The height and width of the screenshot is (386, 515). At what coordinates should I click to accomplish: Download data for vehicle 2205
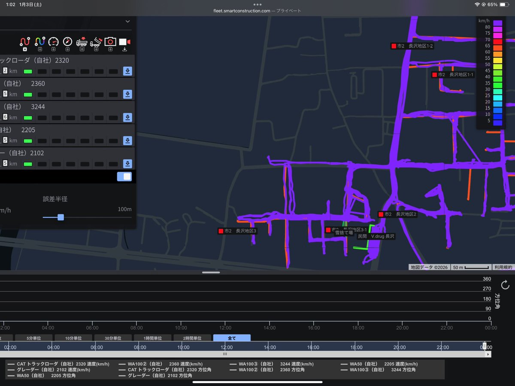127,140
